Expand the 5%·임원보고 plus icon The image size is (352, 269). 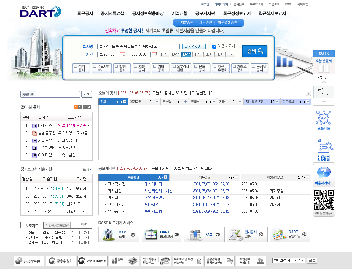point(277,102)
